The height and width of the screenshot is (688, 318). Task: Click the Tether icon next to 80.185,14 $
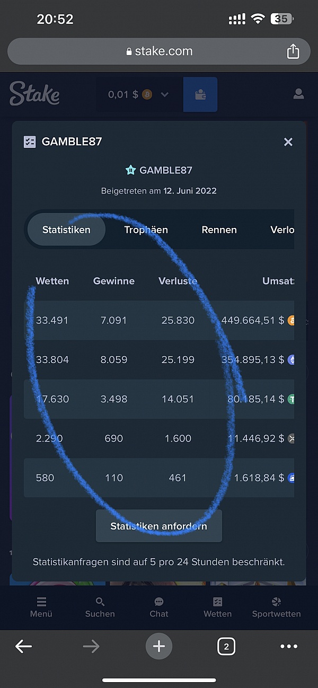click(x=291, y=399)
